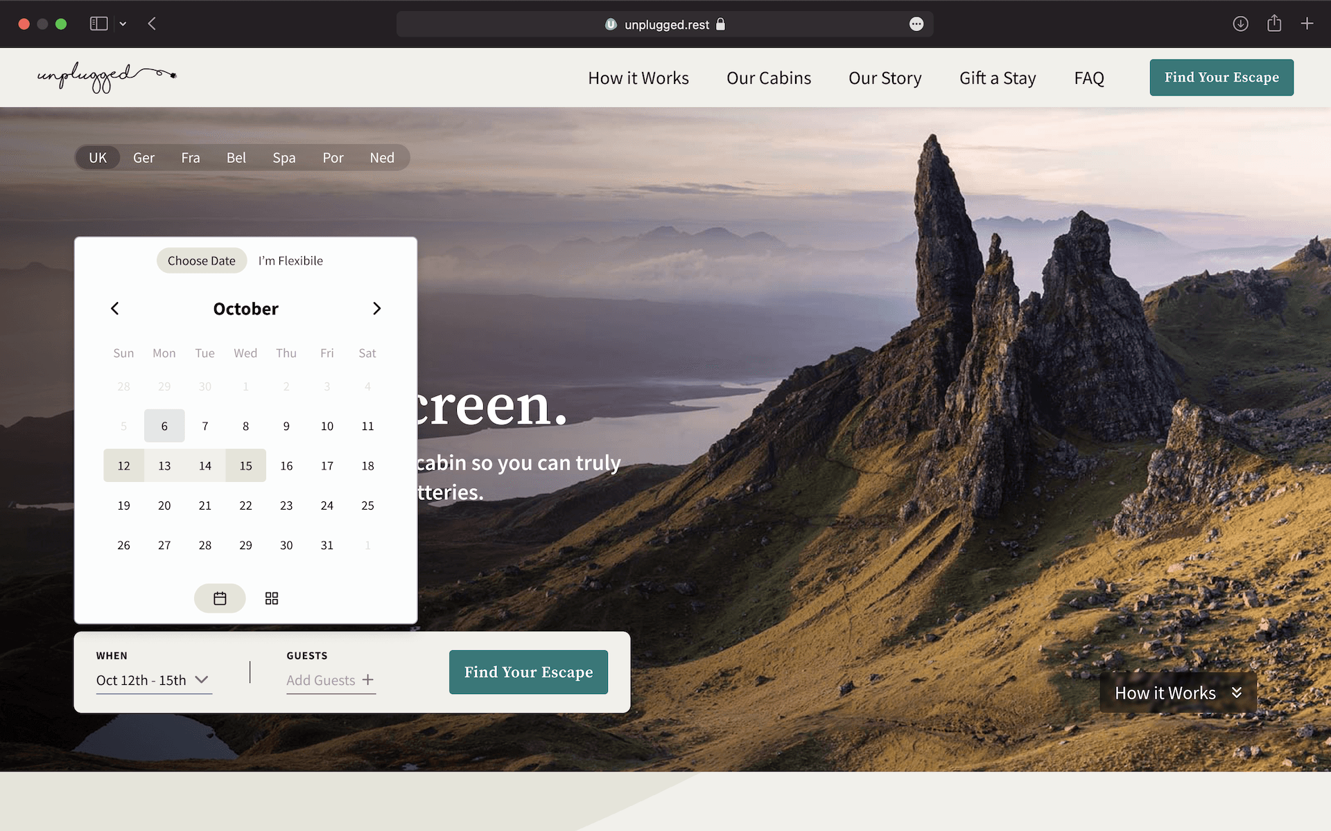Open Safari sidebar toggle icon
The height and width of the screenshot is (831, 1331).
tap(99, 24)
